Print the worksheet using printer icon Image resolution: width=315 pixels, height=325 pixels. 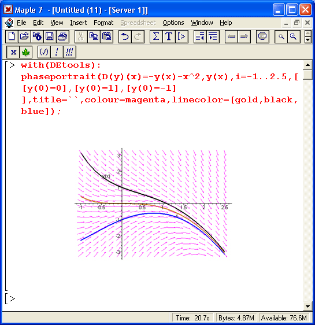click(x=62, y=36)
